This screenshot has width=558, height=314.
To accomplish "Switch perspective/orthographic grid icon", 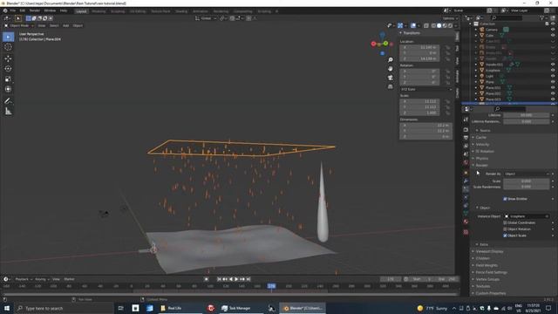I will coord(391,86).
